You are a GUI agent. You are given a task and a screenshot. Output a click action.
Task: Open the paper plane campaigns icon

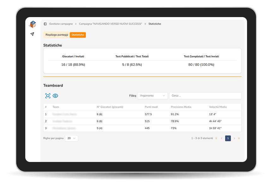tap(32, 34)
